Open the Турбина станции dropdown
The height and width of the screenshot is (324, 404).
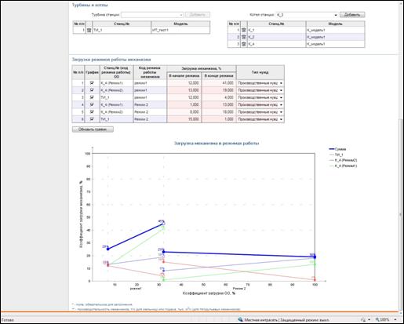pyautogui.click(x=152, y=15)
